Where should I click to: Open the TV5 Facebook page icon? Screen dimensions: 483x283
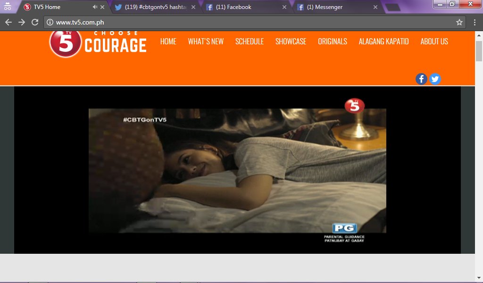click(x=421, y=79)
